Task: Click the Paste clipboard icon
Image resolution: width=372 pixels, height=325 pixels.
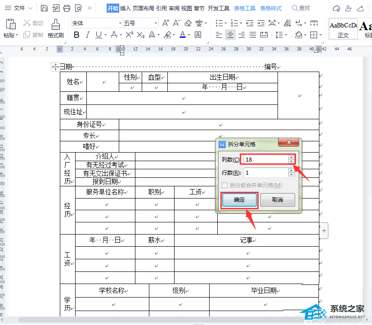Action: pyautogui.click(x=11, y=24)
